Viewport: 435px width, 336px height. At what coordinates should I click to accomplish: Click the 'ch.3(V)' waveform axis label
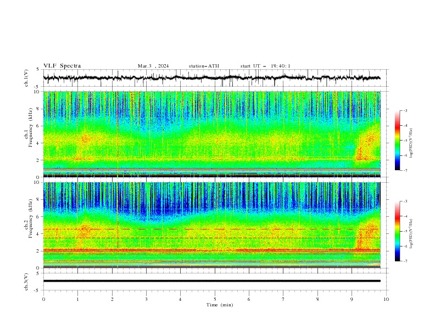(x=26, y=282)
